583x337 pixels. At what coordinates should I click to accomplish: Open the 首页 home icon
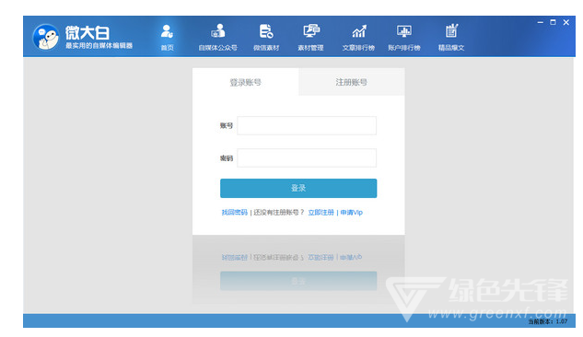pos(167,37)
